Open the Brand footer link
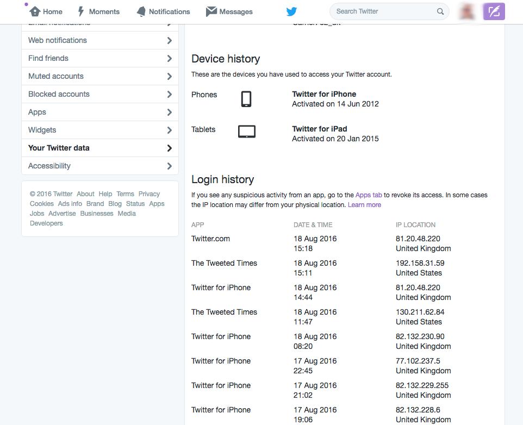The width and height of the screenshot is (523, 425). (x=95, y=204)
